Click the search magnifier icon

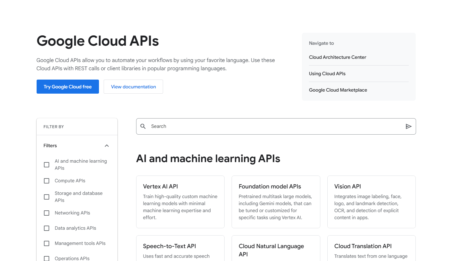(143, 126)
